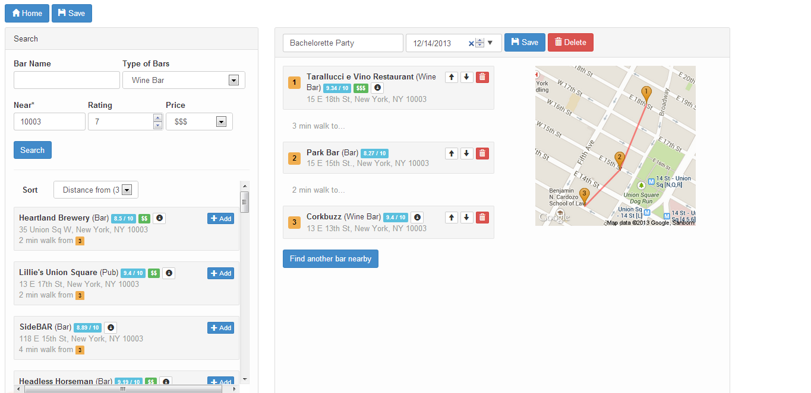The height and width of the screenshot is (393, 811).
Task: Remove Park Bar with trash icon
Action: coord(482,153)
